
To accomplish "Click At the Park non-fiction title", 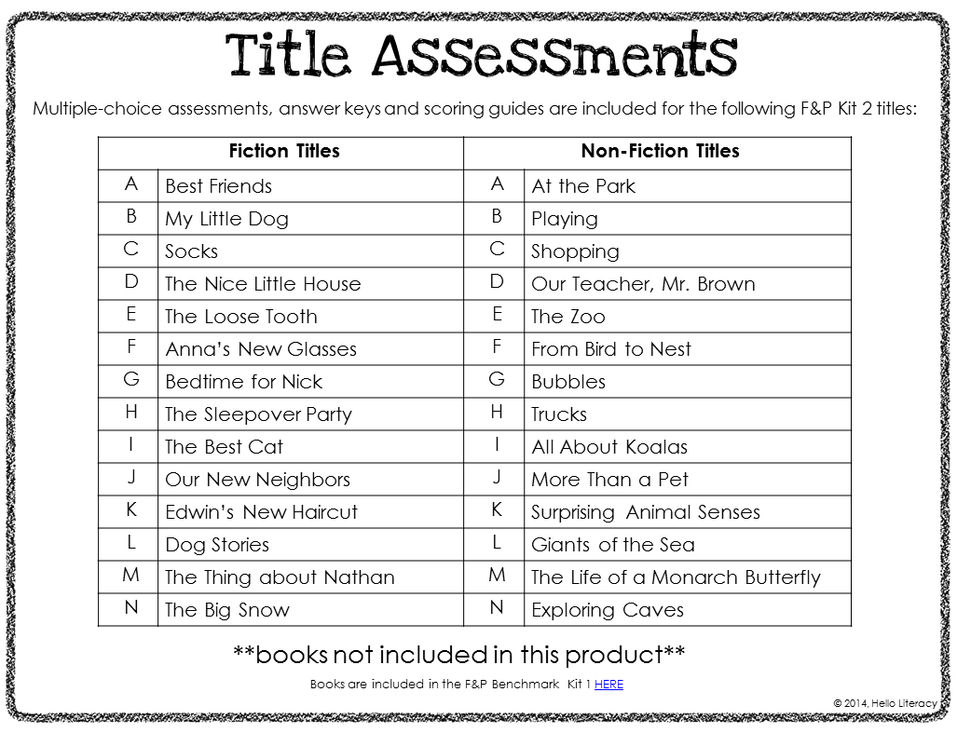I will point(583,186).
